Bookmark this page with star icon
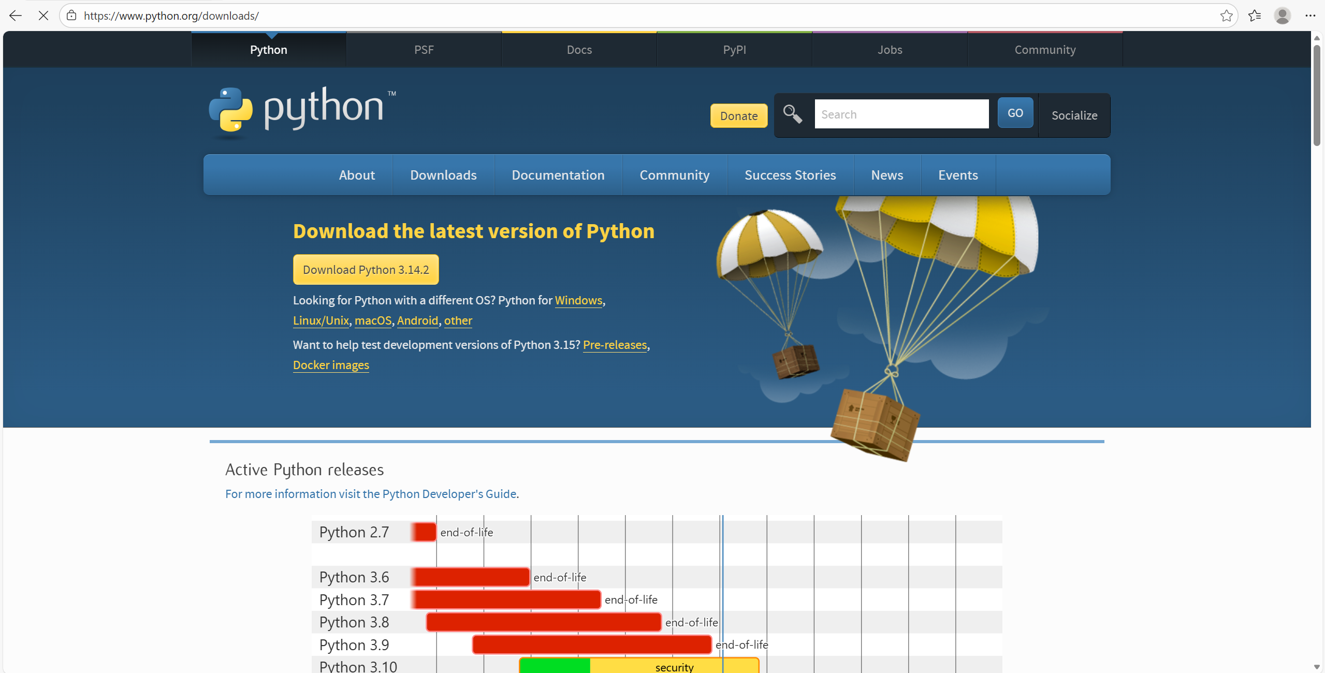1325x673 pixels. point(1226,16)
